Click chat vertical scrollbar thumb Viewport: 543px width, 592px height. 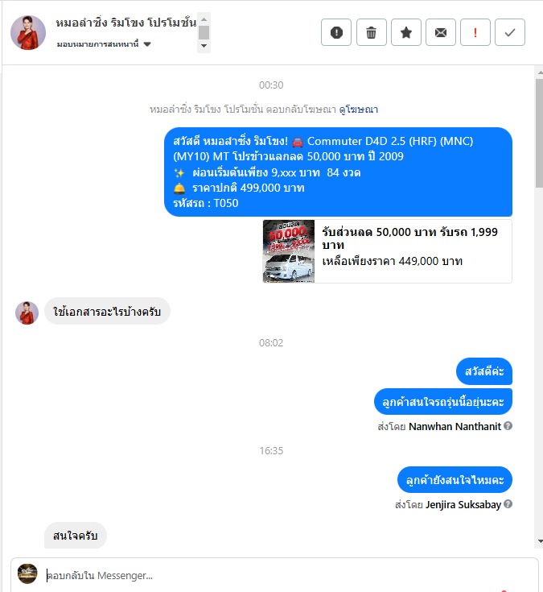(x=539, y=133)
